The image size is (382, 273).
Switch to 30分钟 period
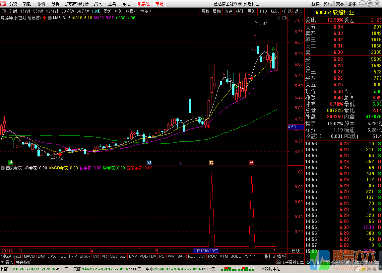click(68, 11)
